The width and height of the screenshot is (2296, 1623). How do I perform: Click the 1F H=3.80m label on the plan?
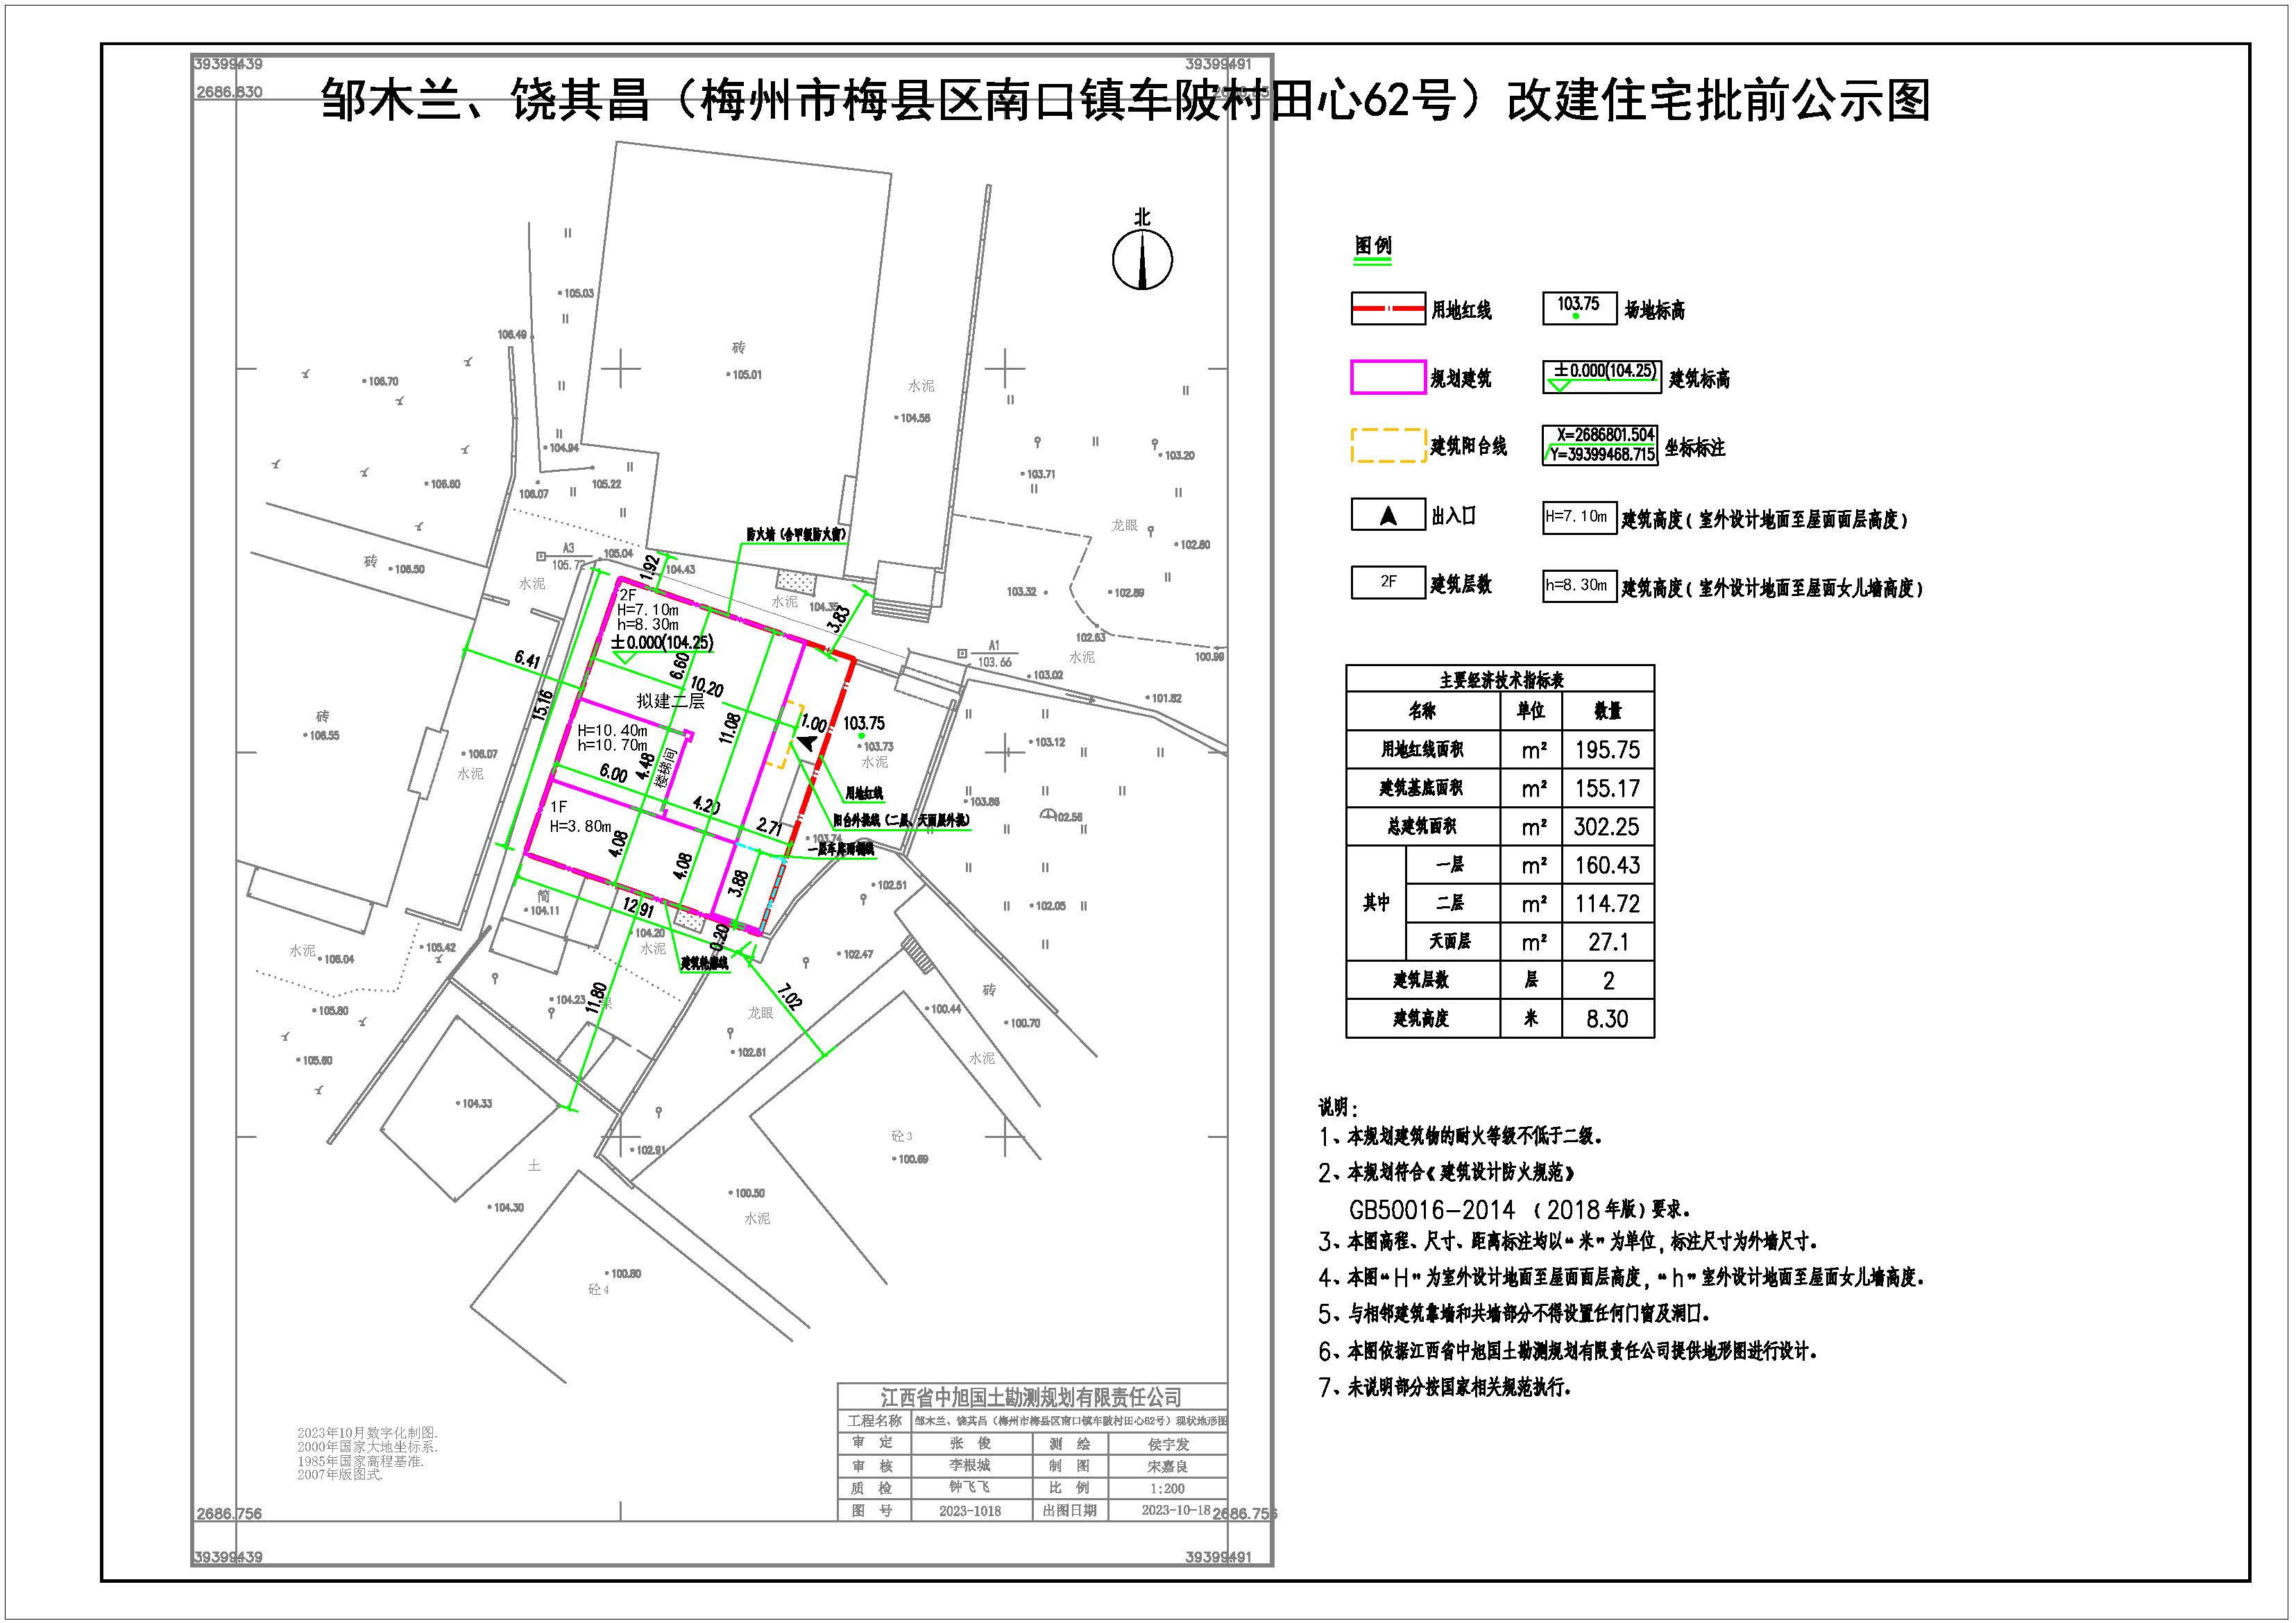pyautogui.click(x=580, y=816)
